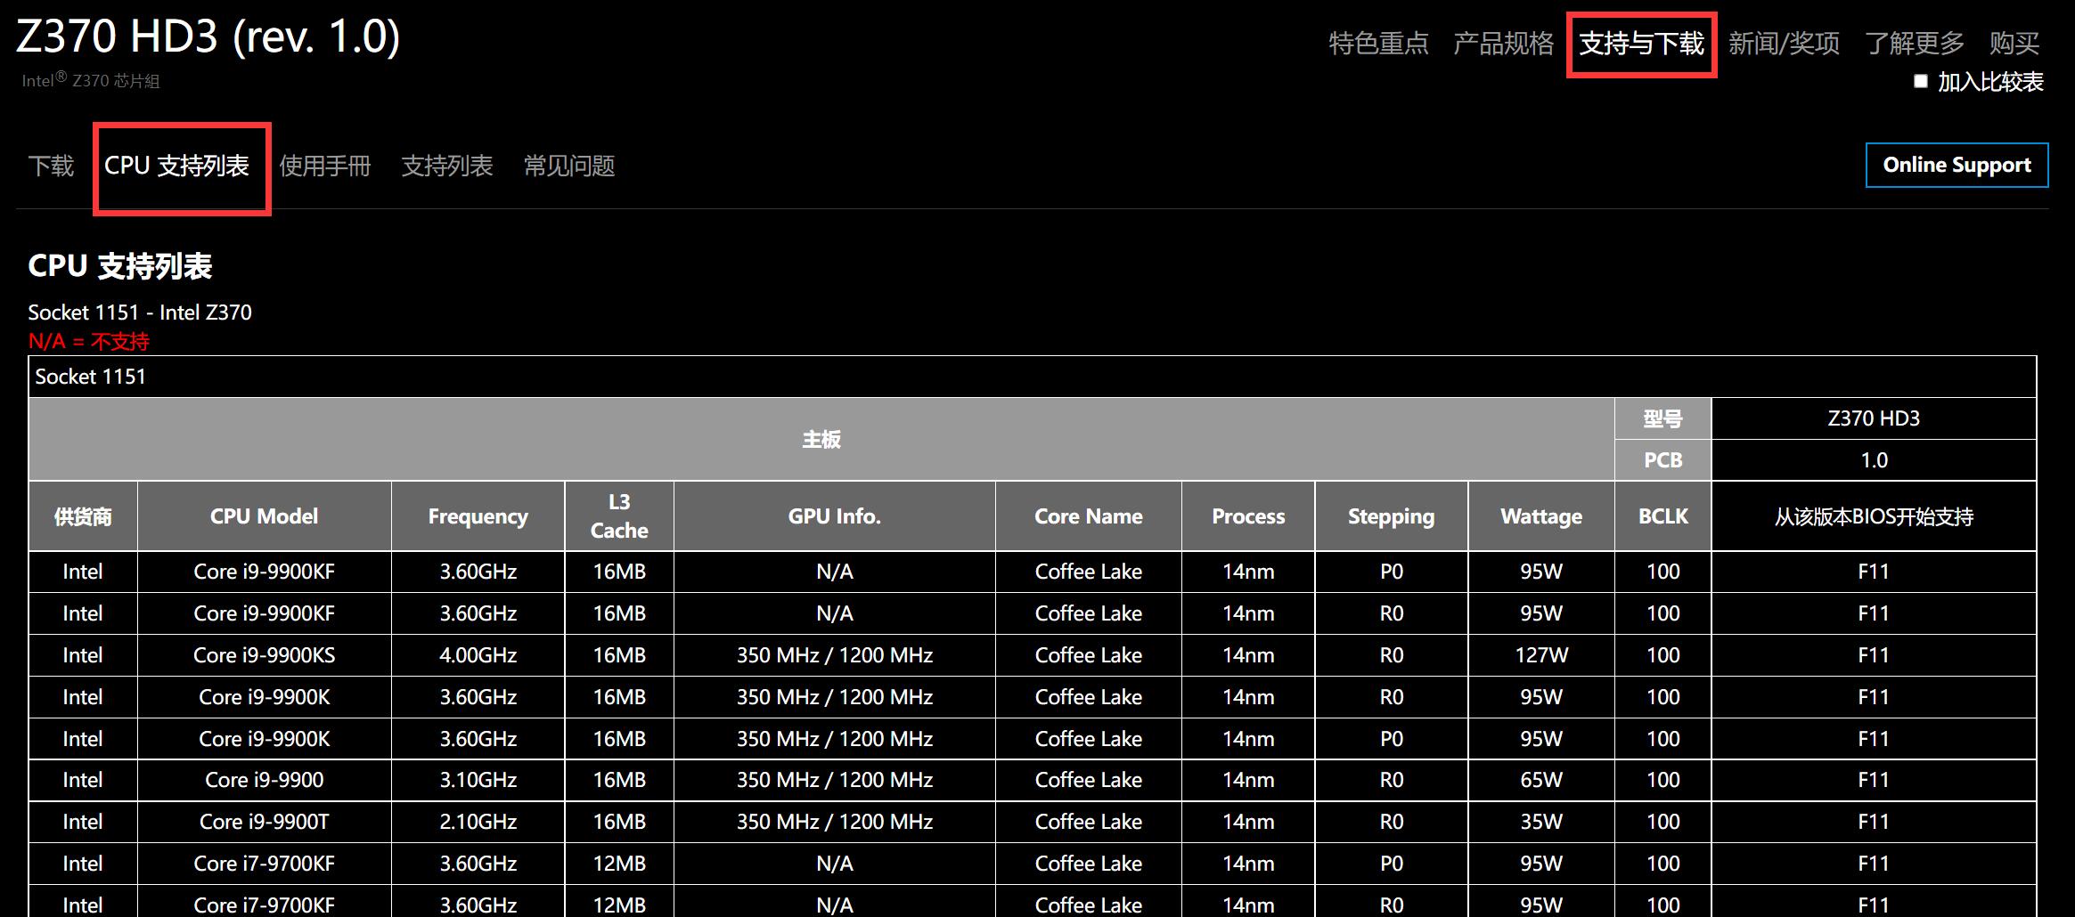Open the 常见问题 tab
The width and height of the screenshot is (2075, 917).
[568, 166]
